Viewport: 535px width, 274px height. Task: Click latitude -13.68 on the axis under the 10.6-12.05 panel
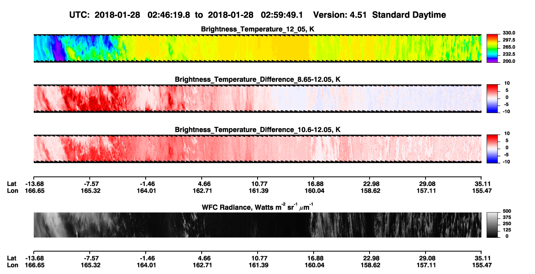point(34,184)
